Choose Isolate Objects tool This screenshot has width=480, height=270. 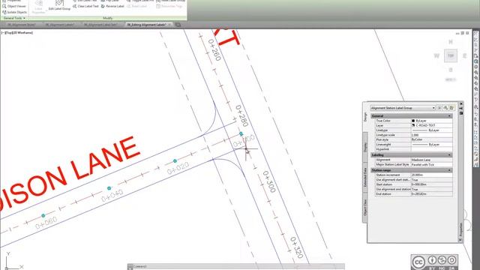tap(14, 12)
